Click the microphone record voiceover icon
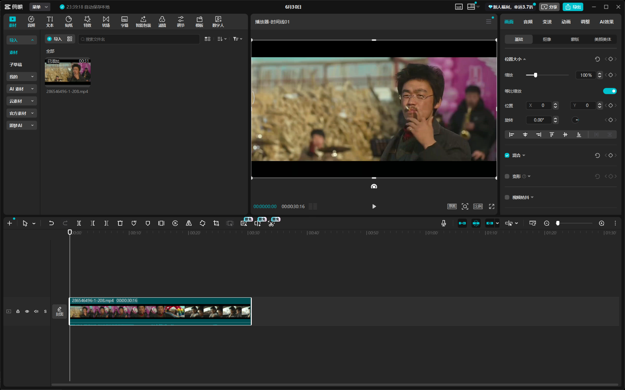This screenshot has width=625, height=390. click(x=444, y=223)
